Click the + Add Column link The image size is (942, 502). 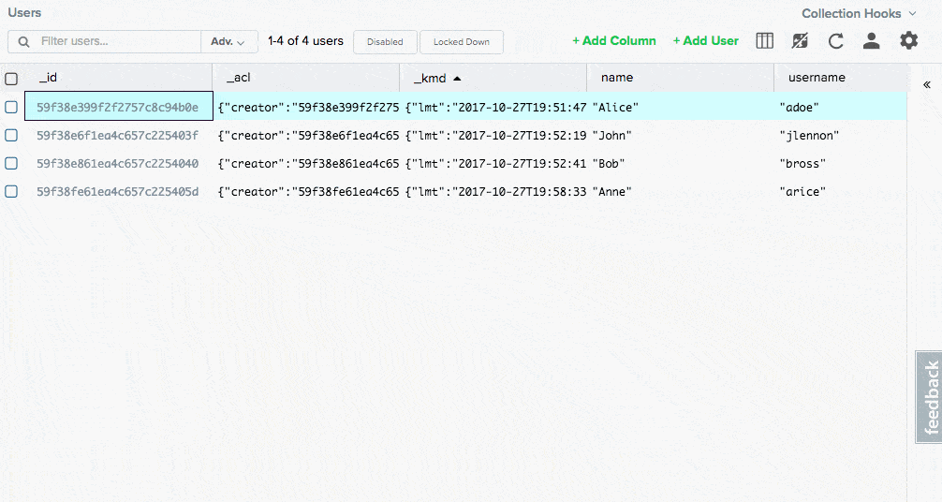(x=613, y=41)
